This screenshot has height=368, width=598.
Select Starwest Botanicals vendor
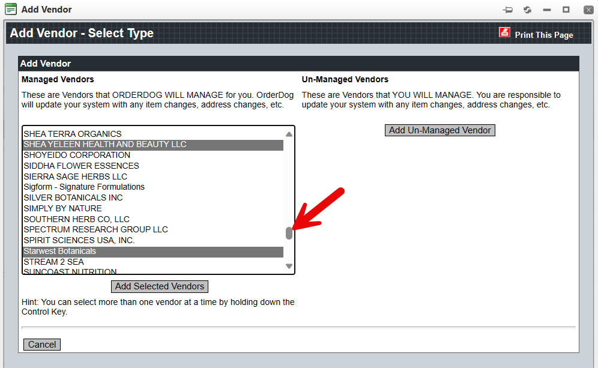point(153,252)
